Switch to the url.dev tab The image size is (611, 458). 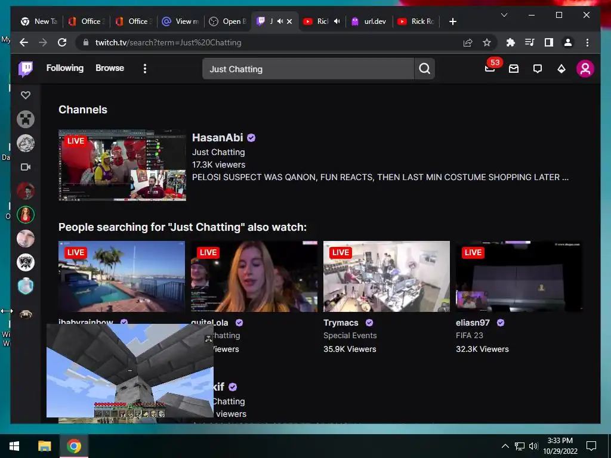click(x=369, y=21)
